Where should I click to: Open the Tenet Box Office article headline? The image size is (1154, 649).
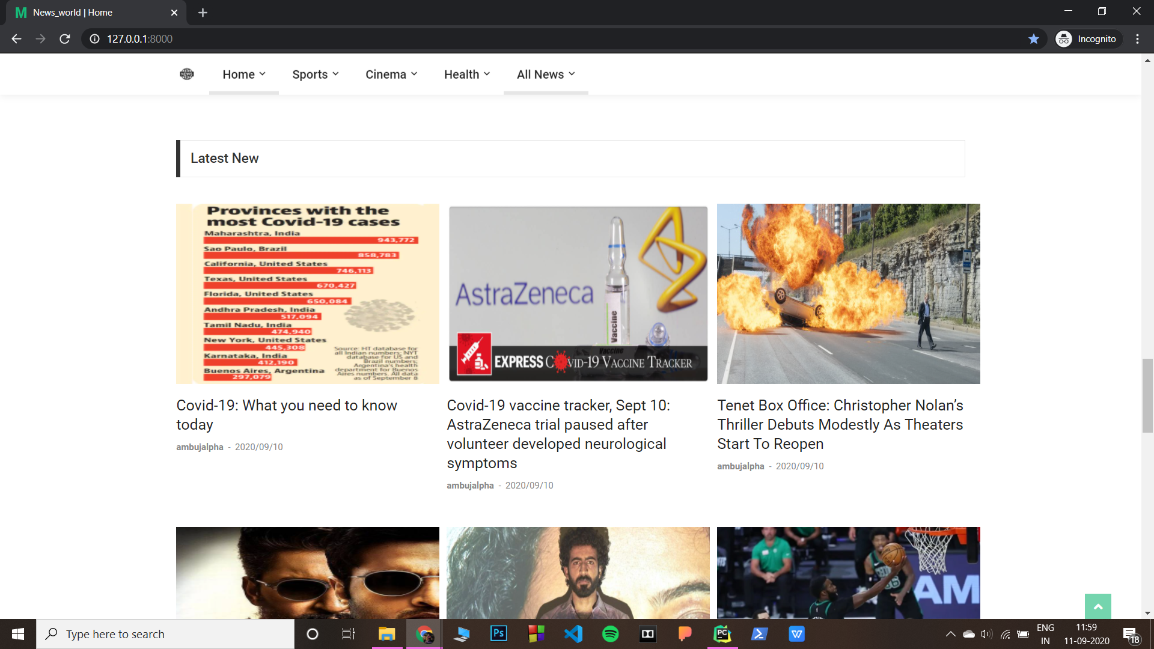coord(840,424)
